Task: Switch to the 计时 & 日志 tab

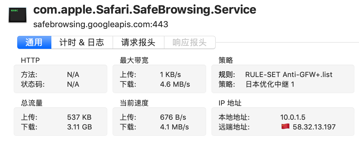Action: (x=82, y=42)
